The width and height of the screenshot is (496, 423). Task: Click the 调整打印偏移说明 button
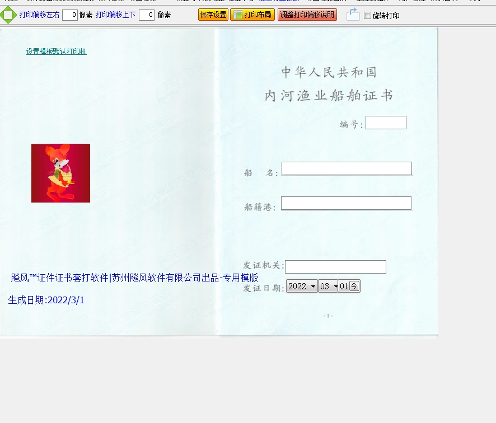(307, 15)
